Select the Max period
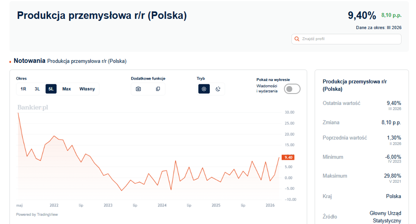 (x=67, y=89)
